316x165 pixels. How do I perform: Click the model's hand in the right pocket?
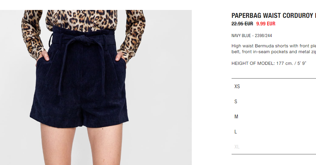point(121,57)
